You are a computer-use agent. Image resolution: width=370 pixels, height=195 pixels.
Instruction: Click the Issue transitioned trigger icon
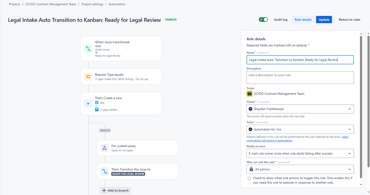(88, 49)
